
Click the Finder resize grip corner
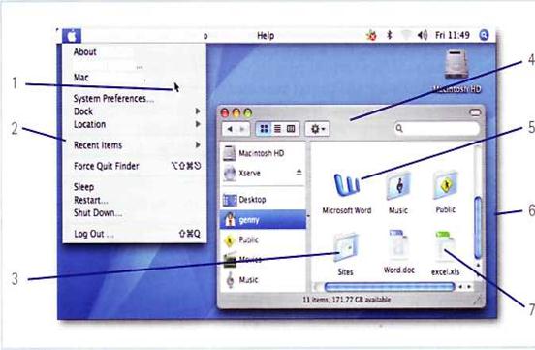point(479,301)
